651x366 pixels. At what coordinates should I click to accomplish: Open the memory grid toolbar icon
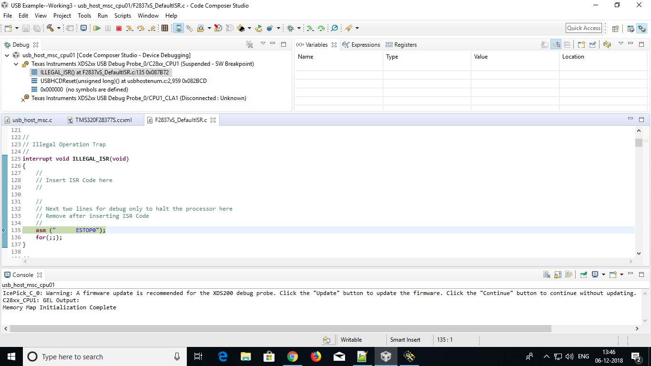tap(165, 28)
